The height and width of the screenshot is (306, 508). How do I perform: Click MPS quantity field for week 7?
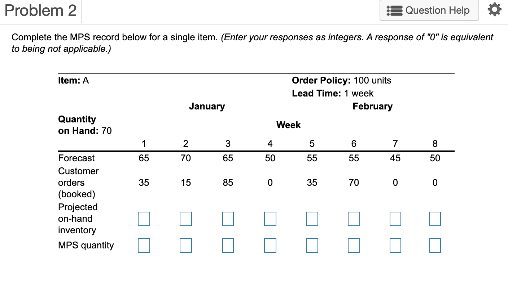pos(395,246)
